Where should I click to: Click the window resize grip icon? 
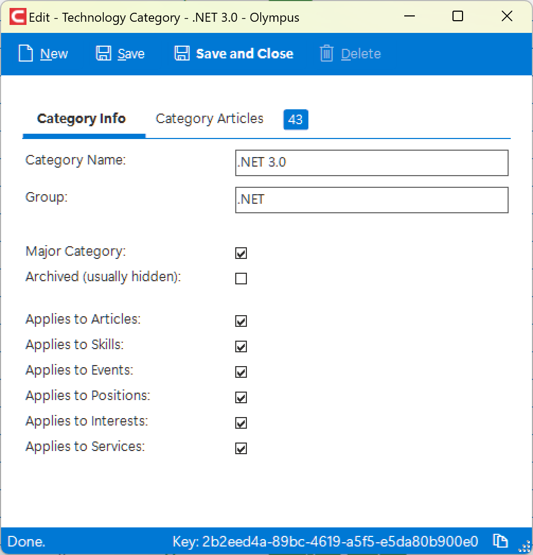click(525, 547)
